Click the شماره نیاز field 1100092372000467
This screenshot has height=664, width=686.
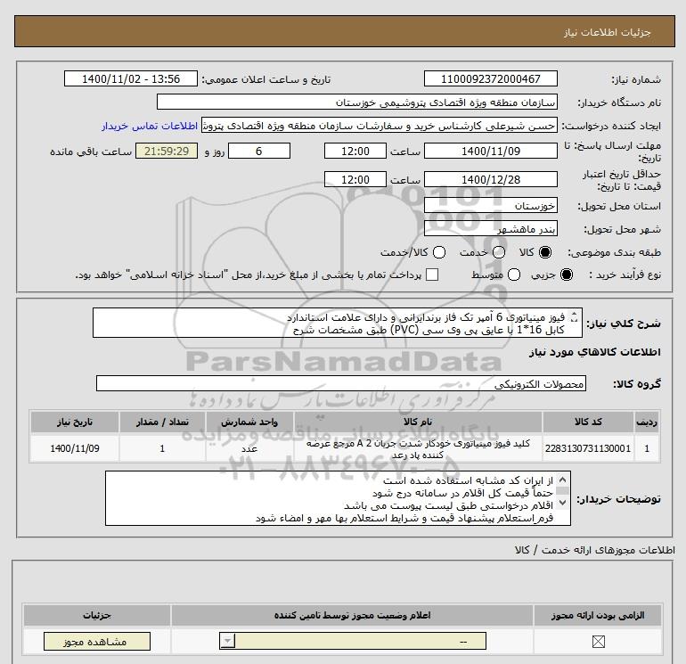point(490,78)
